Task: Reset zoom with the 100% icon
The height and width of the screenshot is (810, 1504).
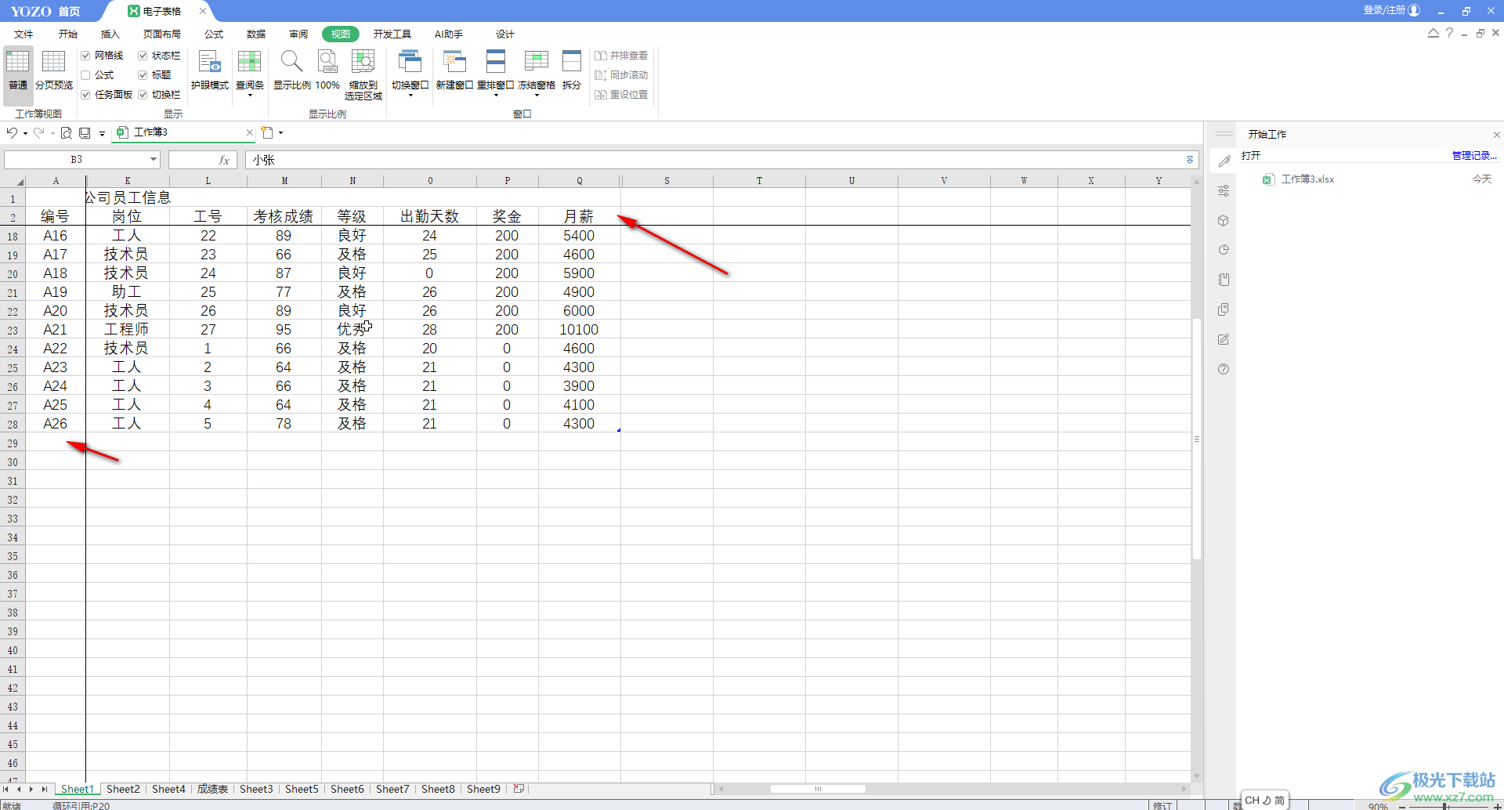Action: click(x=327, y=62)
